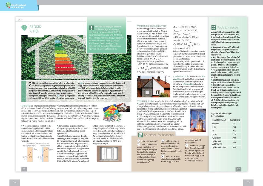Click the circled number 4 question marker
Image resolution: width=263 pixels, height=186 pixels.
pyautogui.click(x=163, y=156)
